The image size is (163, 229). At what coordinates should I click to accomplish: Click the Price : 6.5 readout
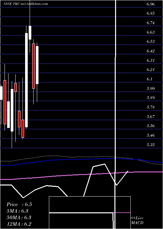pos(19,204)
